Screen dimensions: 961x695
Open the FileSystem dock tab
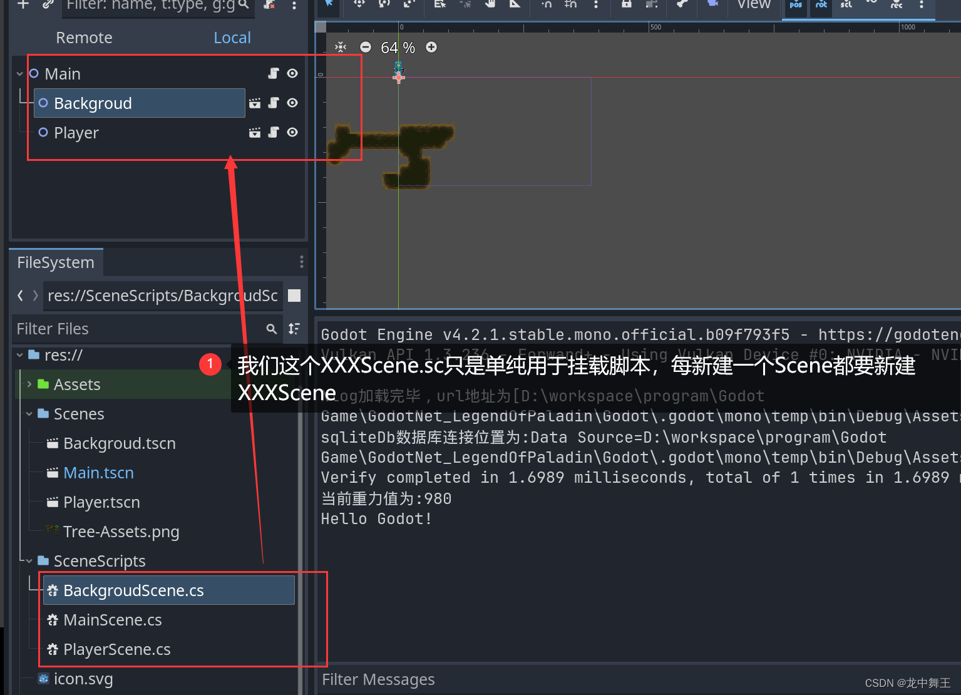click(56, 262)
